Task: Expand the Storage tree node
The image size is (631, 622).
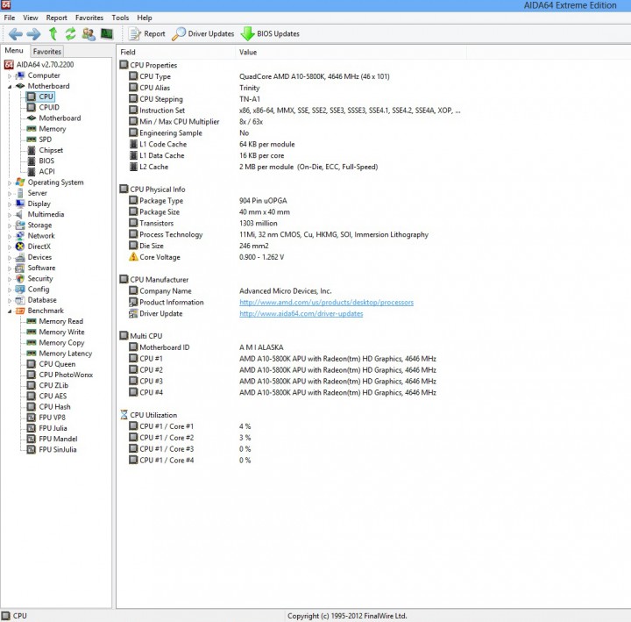Action: tap(10, 225)
